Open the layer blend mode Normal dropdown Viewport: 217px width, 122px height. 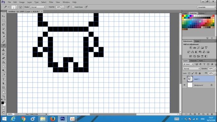192,68
